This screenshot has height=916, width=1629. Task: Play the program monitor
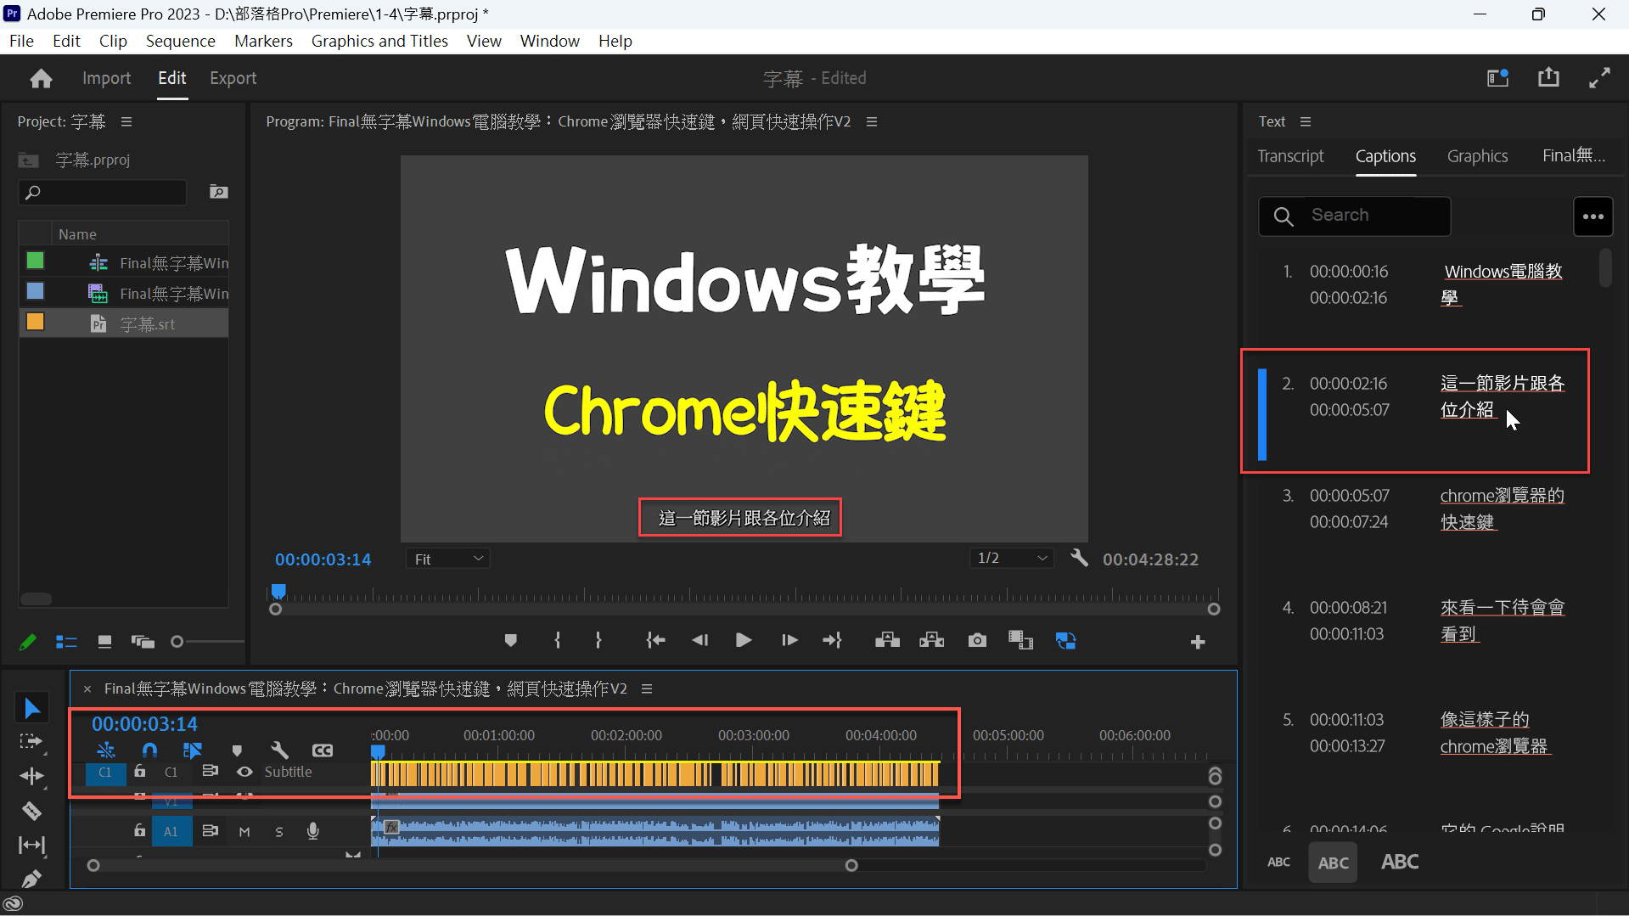(x=744, y=641)
